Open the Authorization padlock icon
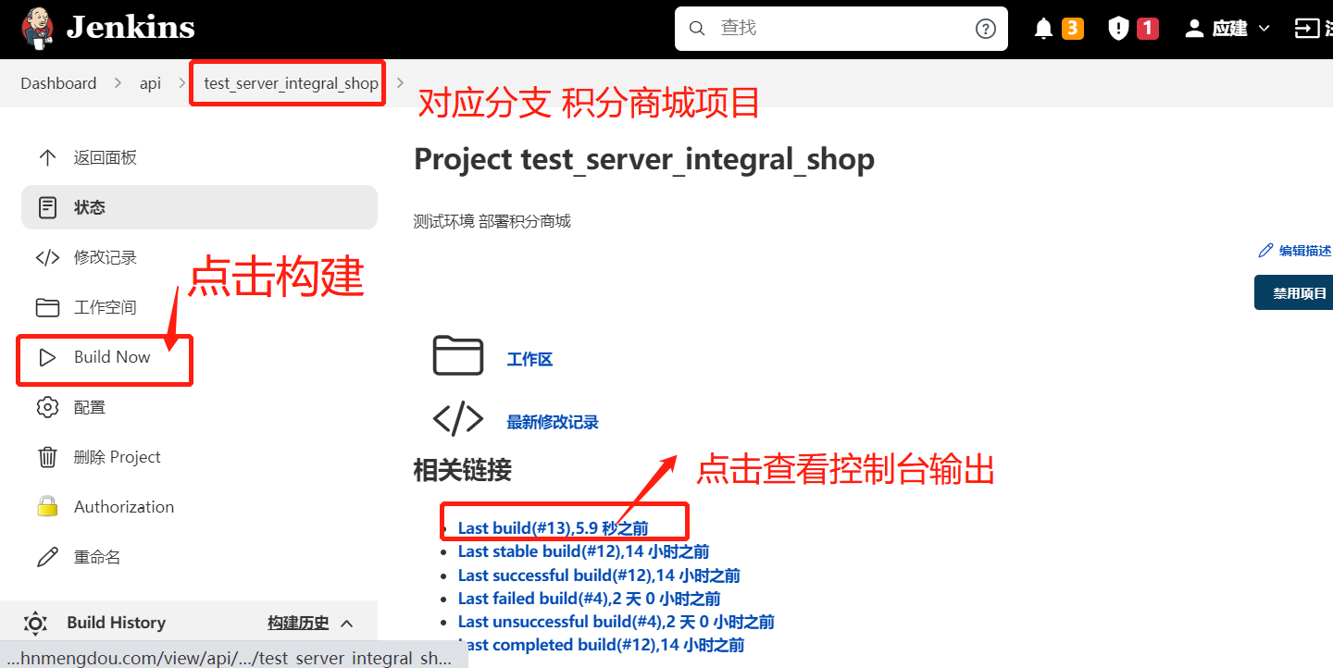The width and height of the screenshot is (1333, 668). point(47,507)
